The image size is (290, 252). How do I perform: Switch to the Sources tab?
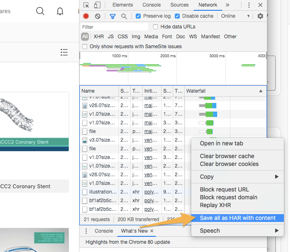179,5
